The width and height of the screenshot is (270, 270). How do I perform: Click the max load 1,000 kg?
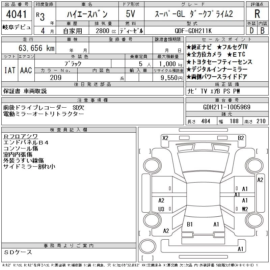click(171, 64)
